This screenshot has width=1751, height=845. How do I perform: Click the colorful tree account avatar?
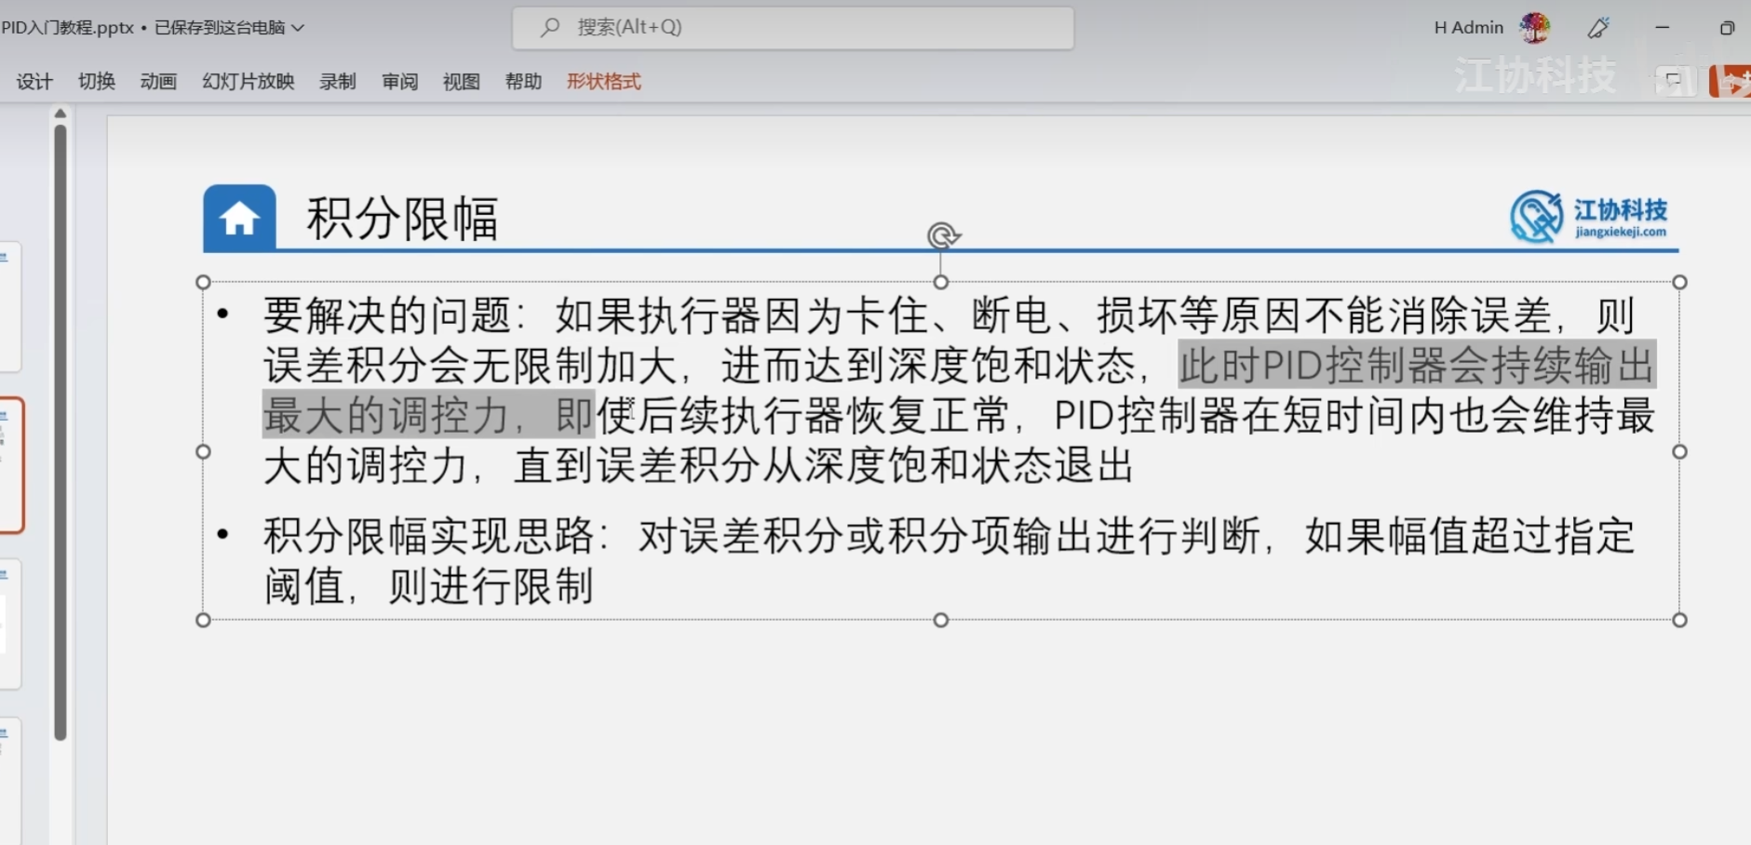point(1535,28)
